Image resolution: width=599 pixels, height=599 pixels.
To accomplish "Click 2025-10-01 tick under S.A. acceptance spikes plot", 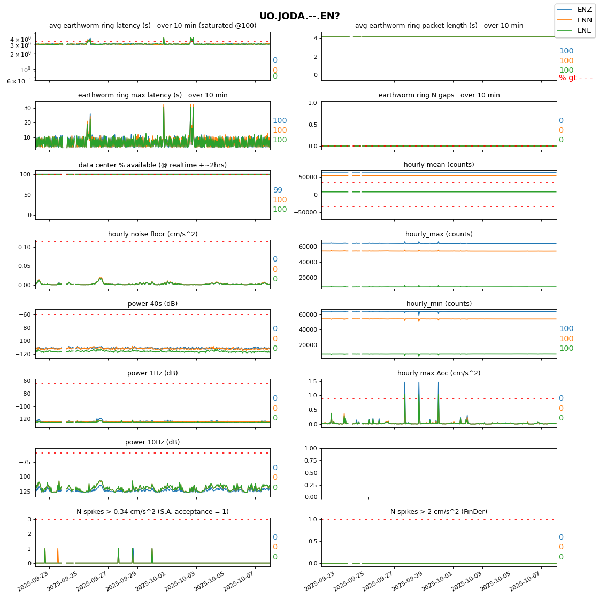I will tap(151, 580).
